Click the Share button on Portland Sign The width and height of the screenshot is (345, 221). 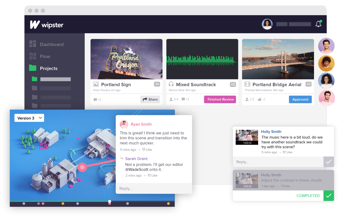pos(150,99)
